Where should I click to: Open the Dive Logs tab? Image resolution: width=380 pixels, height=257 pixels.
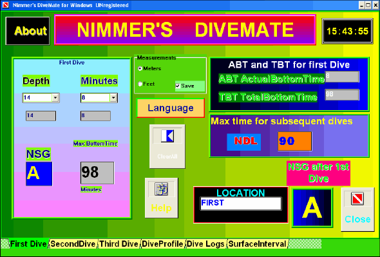click(205, 243)
